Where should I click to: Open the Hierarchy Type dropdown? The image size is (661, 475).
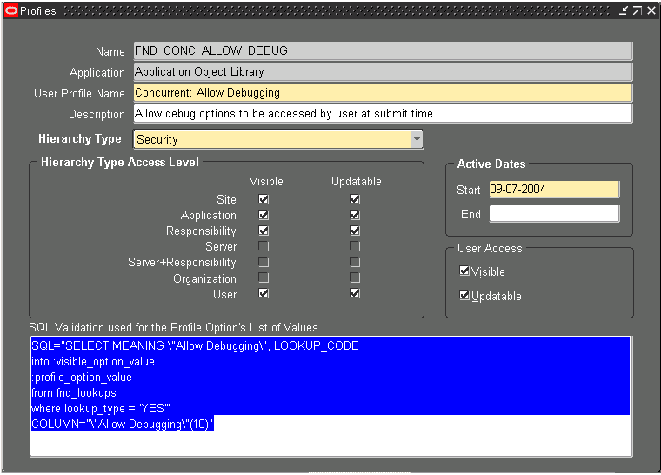[x=417, y=139]
